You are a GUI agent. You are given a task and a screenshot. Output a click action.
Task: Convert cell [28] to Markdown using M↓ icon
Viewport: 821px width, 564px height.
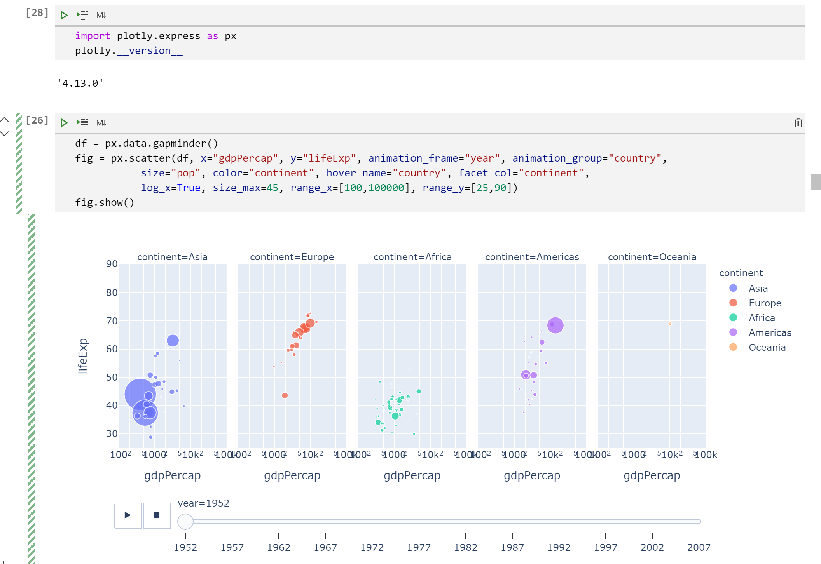101,15
